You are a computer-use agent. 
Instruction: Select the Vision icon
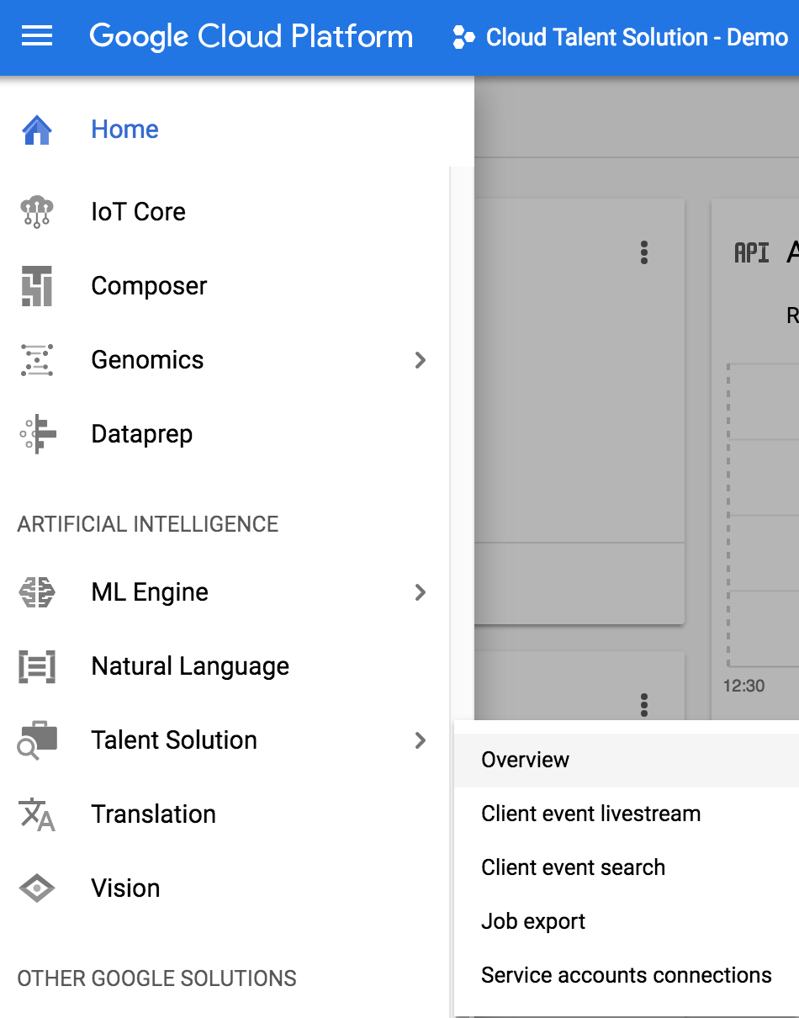coord(37,888)
